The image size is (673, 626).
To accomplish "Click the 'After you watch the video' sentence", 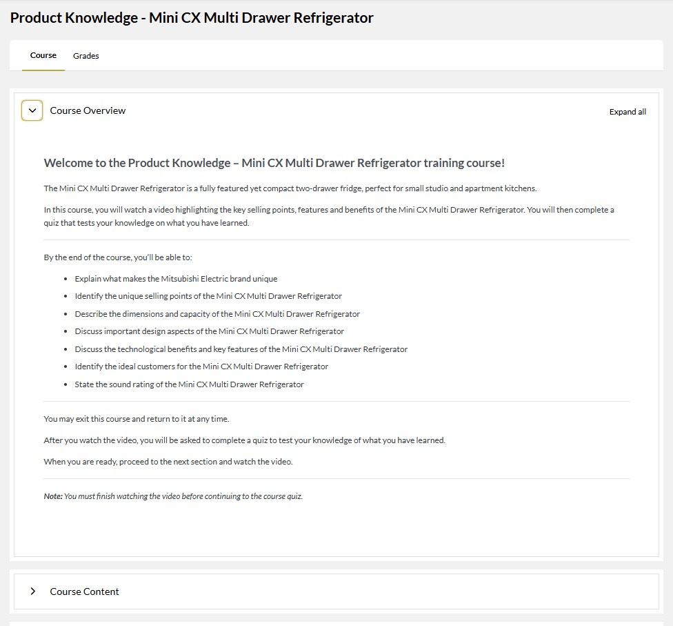I will 245,440.
